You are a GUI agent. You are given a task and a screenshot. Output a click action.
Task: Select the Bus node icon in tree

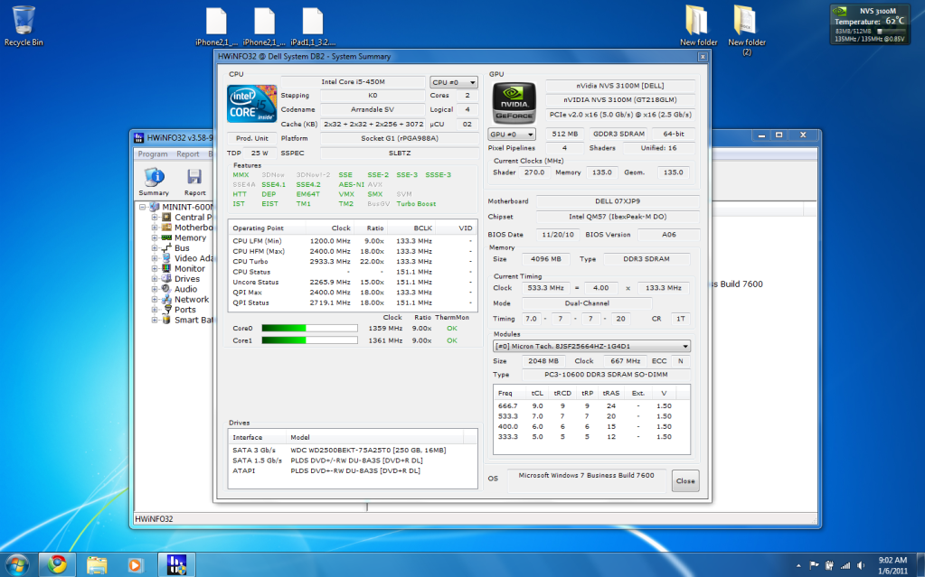pyautogui.click(x=167, y=248)
